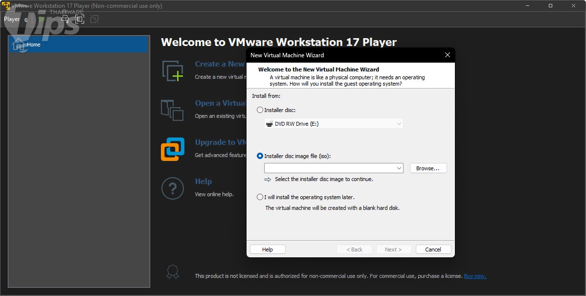Click Send Ctrl+Alt+Del toolbar icon
The height and width of the screenshot is (296, 586).
click(66, 19)
